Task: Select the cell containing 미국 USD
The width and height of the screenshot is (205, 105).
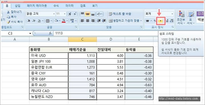Action: pos(49,56)
